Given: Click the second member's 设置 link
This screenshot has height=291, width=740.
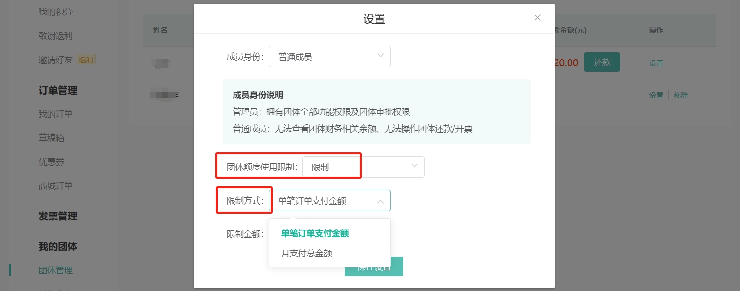Looking at the screenshot, I should tap(655, 95).
